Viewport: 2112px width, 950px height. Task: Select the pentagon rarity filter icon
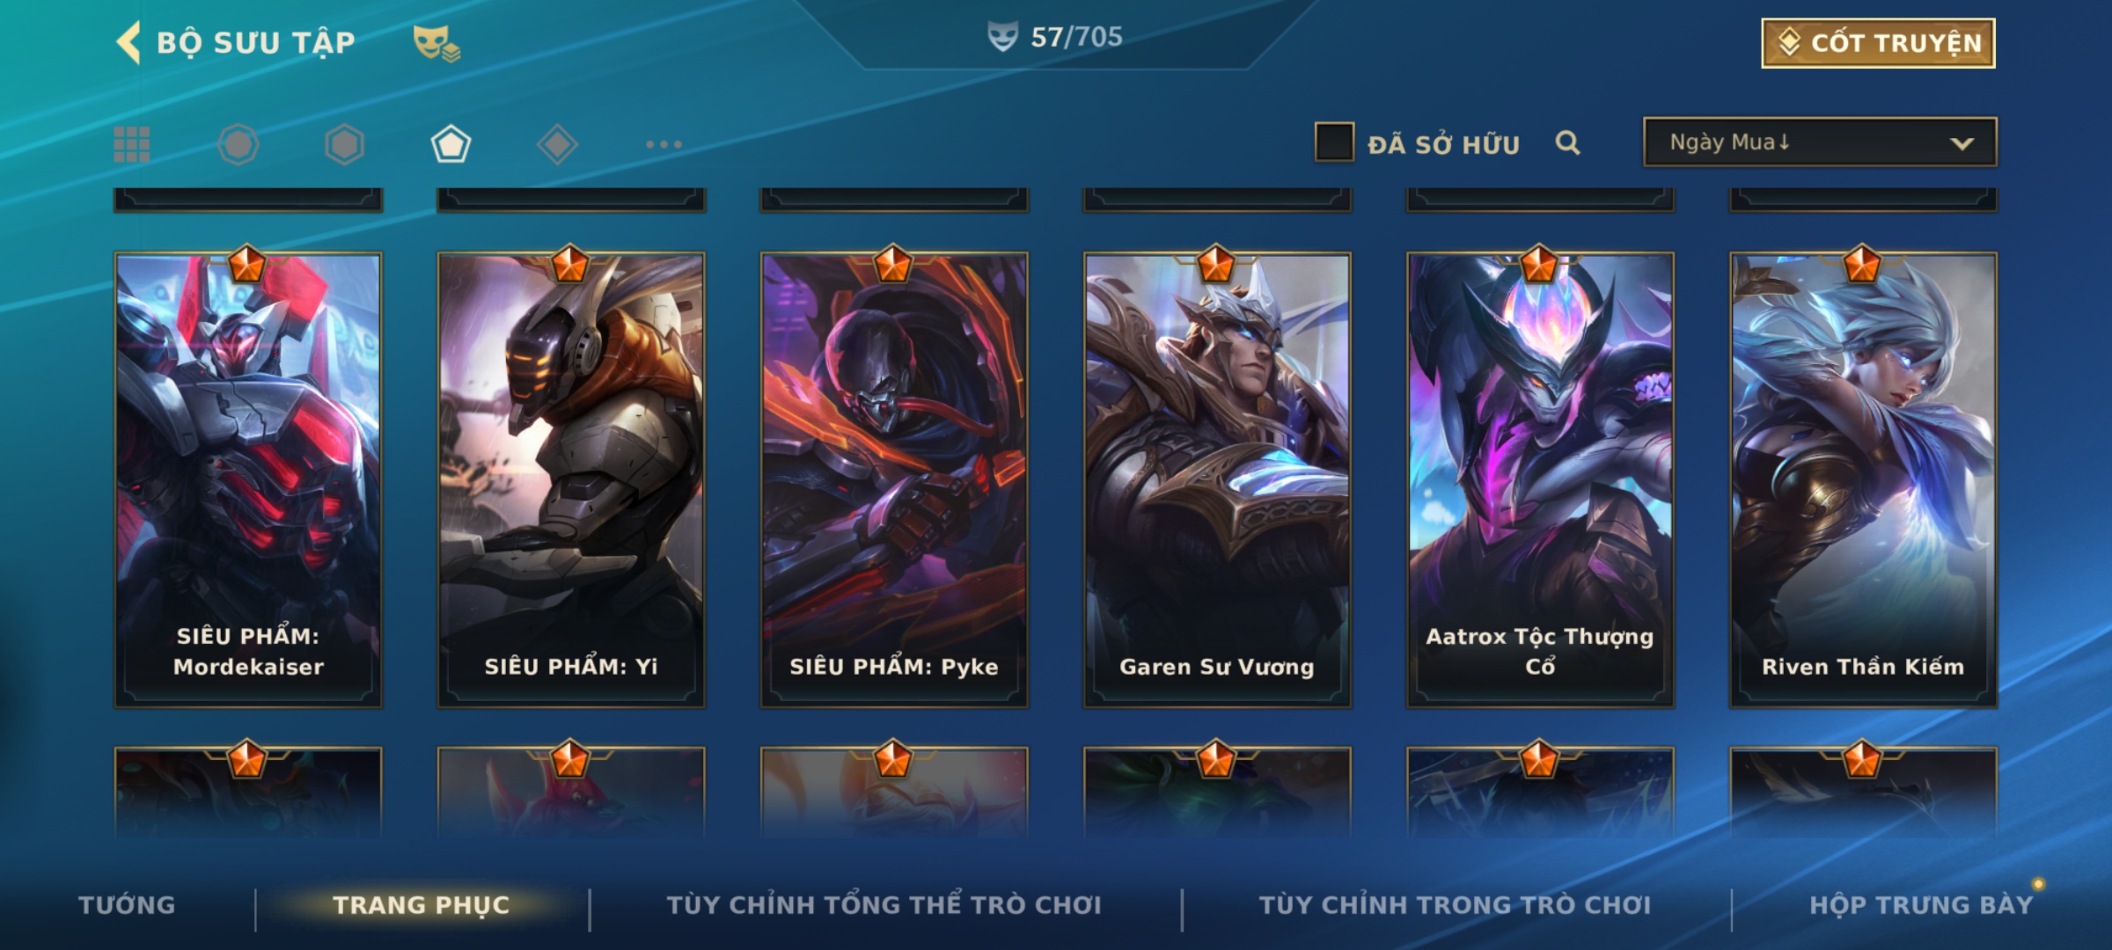coord(451,144)
